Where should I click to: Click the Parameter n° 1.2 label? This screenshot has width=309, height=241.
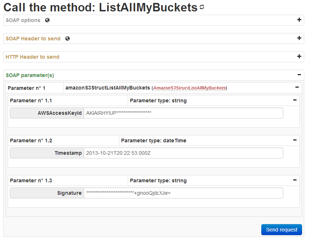click(x=31, y=141)
